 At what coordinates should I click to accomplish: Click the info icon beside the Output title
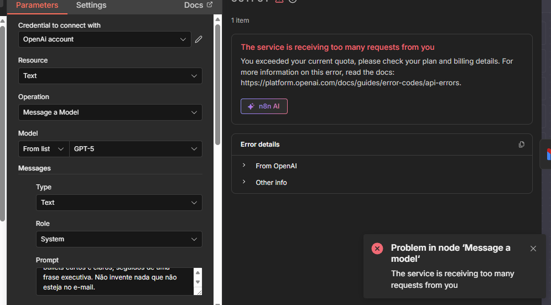click(293, 1)
